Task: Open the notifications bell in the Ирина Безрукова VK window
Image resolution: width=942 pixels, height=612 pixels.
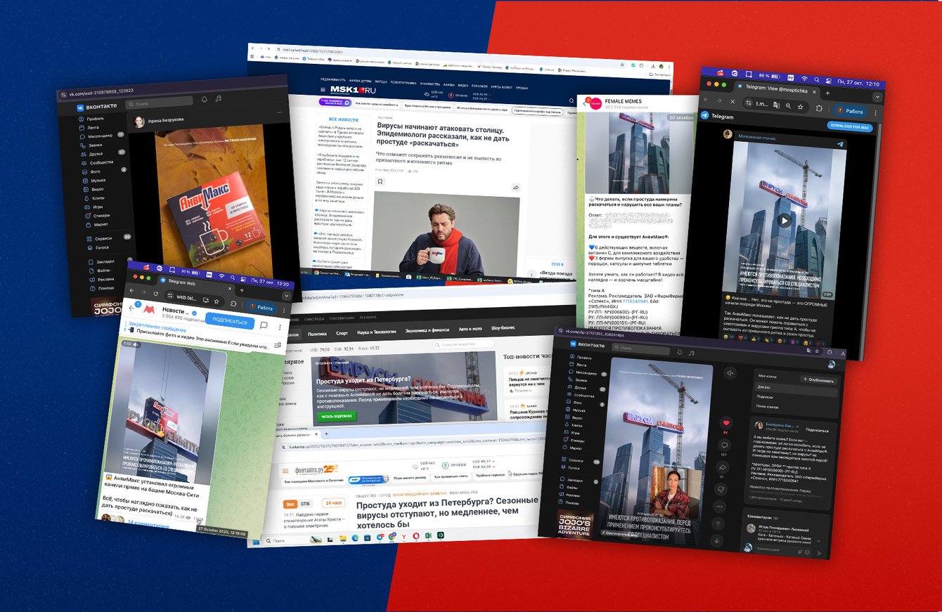Action: pyautogui.click(x=205, y=100)
